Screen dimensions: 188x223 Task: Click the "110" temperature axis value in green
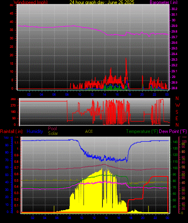point(175,162)
